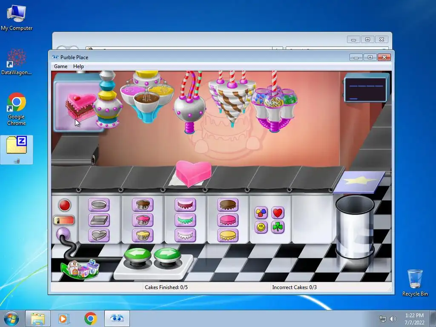The height and width of the screenshot is (327, 436).
Task: Open Google Chrome from the taskbar
Action: pyautogui.click(x=90, y=318)
